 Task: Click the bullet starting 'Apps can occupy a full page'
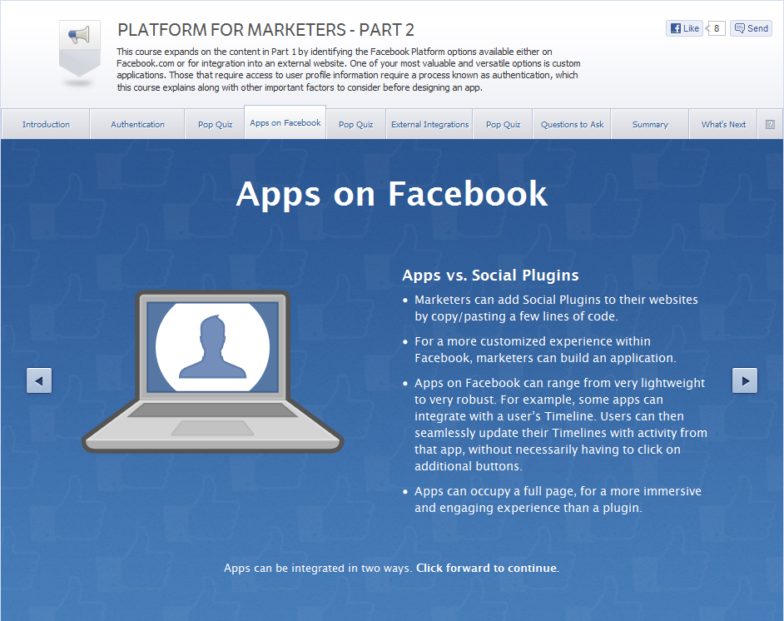pyautogui.click(x=558, y=499)
